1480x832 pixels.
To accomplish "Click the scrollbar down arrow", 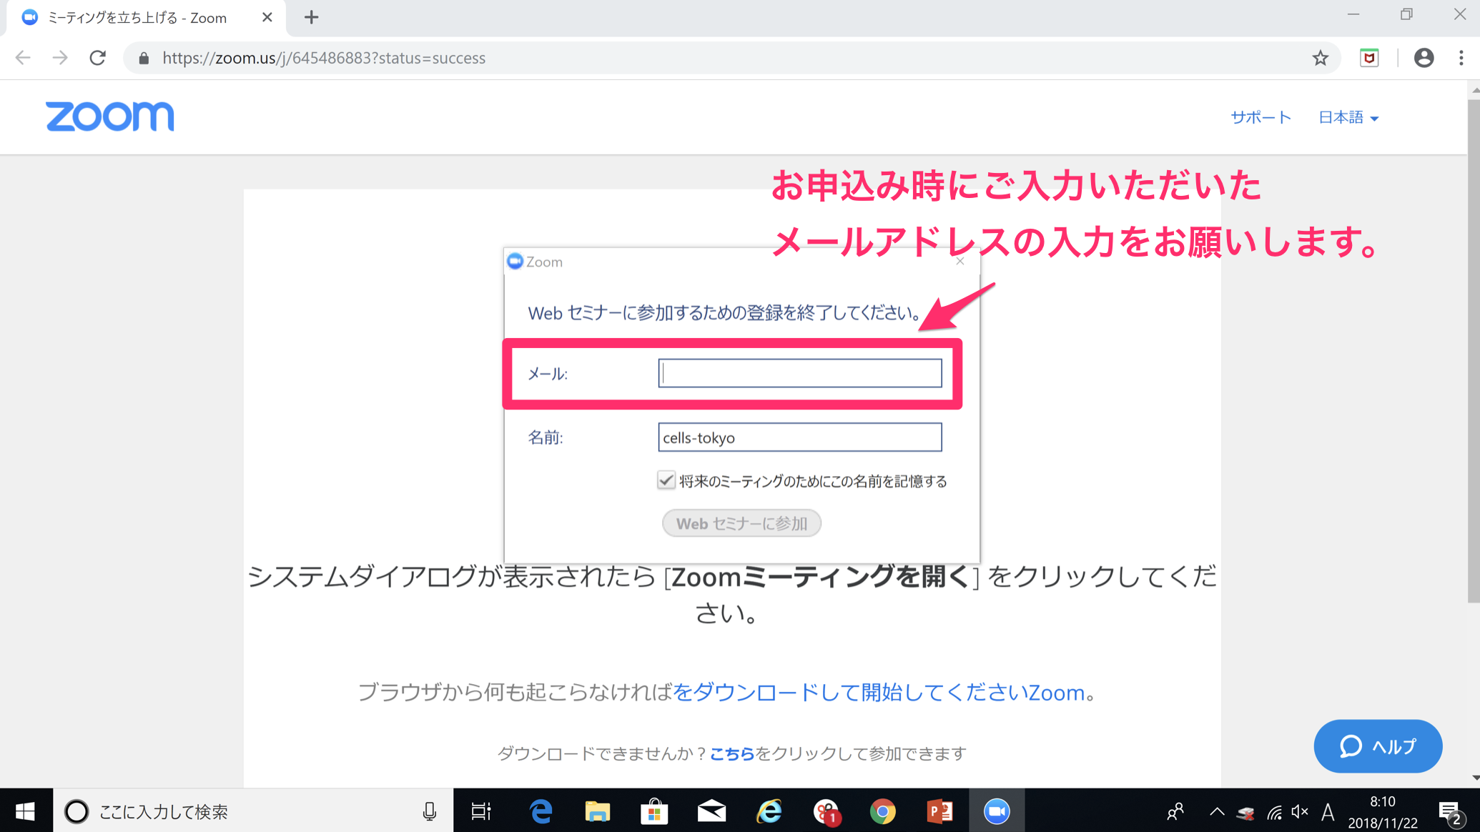I will [x=1474, y=778].
